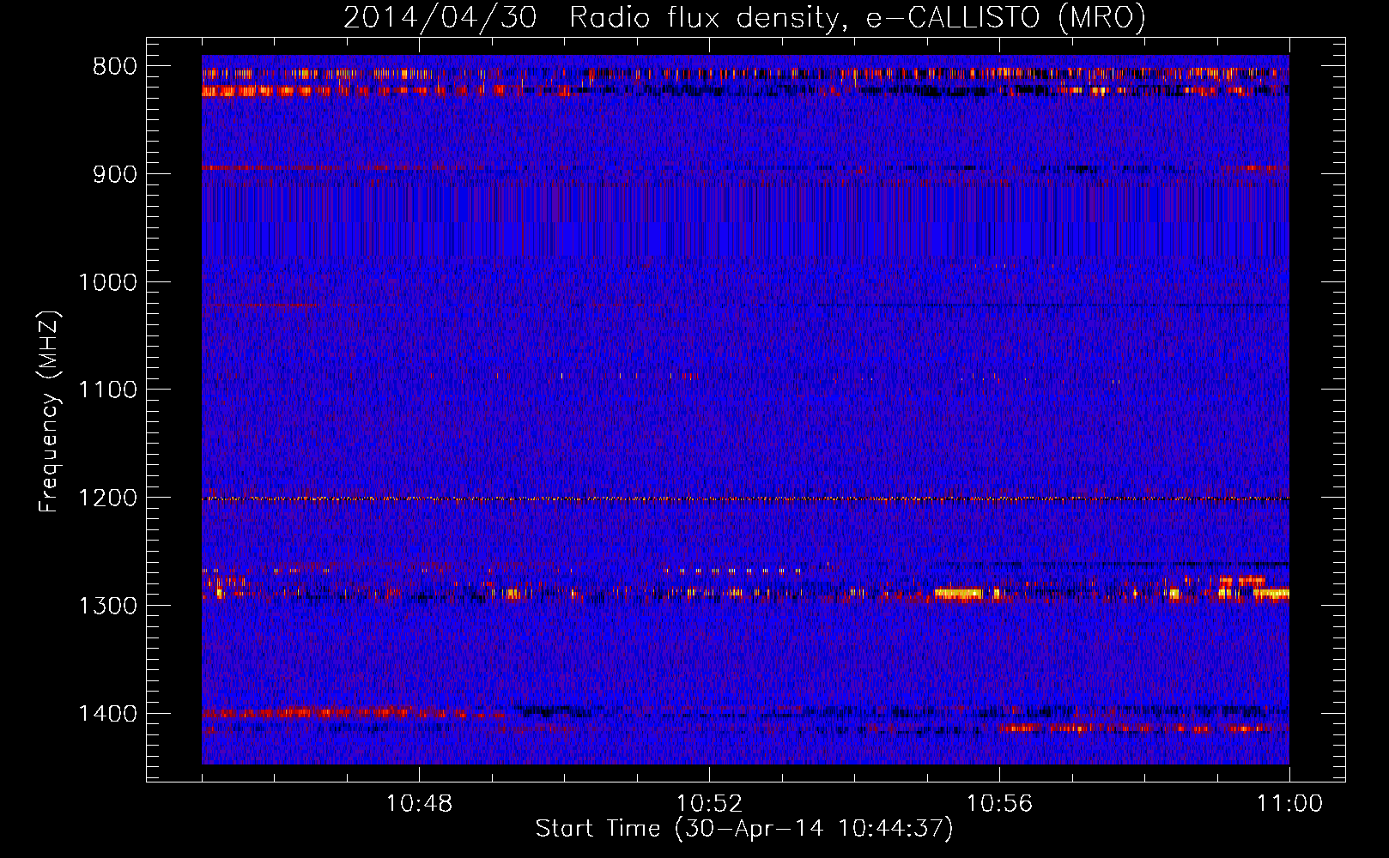Click the plot title '2014/04/30 Radio flux density, e-CALLISTO (MRO)'

[744, 17]
